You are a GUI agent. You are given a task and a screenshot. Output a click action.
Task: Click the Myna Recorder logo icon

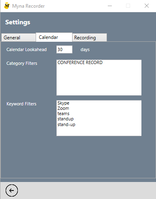point(7,6)
